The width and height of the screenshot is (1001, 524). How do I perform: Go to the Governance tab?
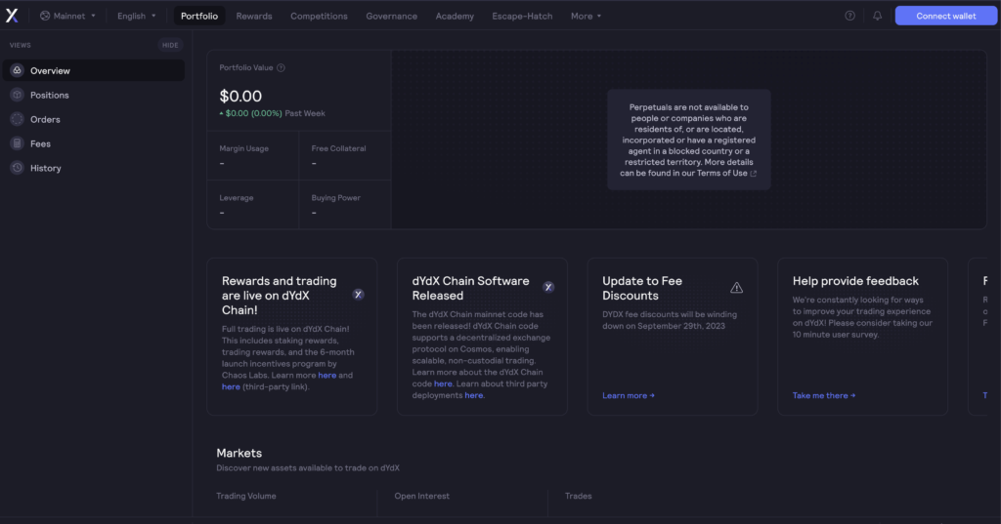(391, 16)
